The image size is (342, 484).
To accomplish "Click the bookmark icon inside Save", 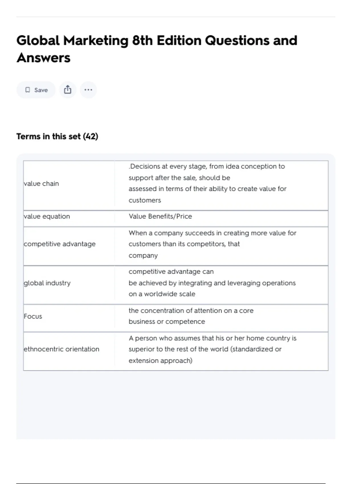I will 28,90.
